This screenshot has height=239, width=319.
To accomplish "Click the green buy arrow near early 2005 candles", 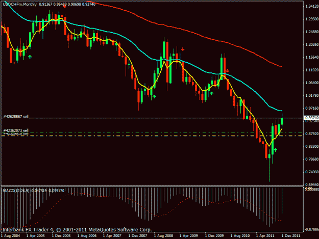I will click(30, 57).
